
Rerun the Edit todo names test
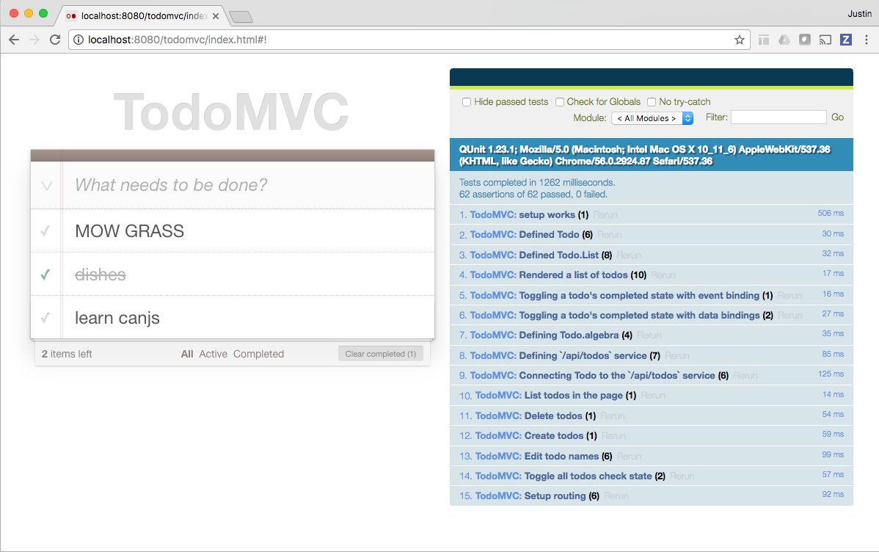(629, 456)
